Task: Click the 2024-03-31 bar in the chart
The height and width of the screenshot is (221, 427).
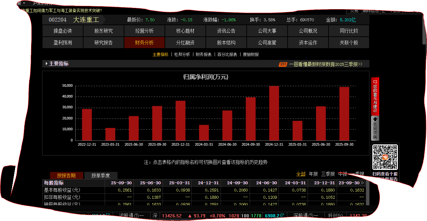Action: [x=204, y=133]
